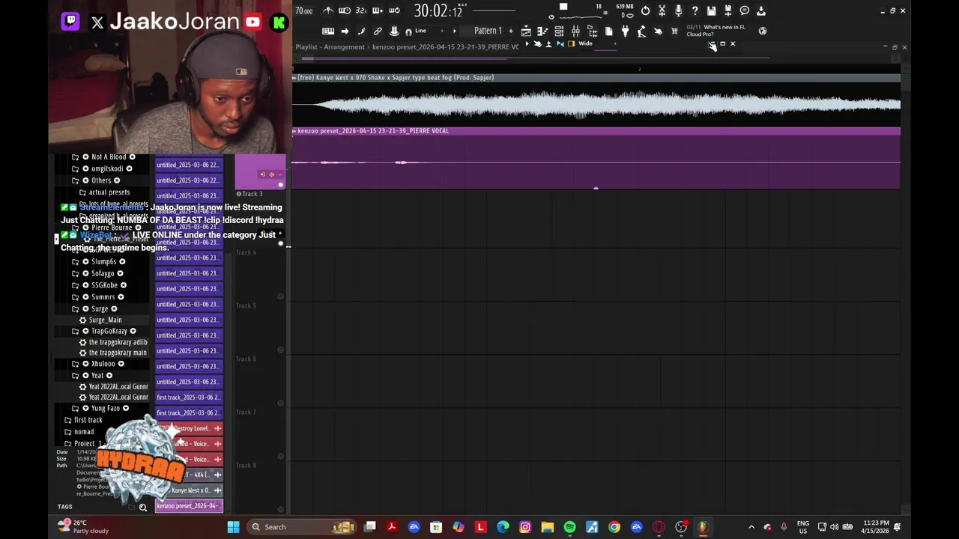Click the audio editor scissors icon
Image resolution: width=959 pixels, height=539 pixels.
[662, 10]
